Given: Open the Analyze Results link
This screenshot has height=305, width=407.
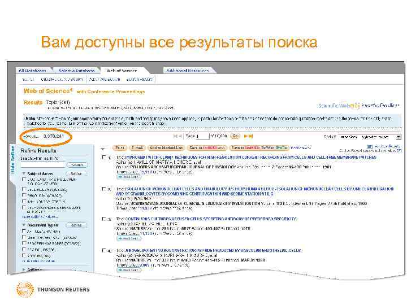Looking at the screenshot, I should coord(388,146).
